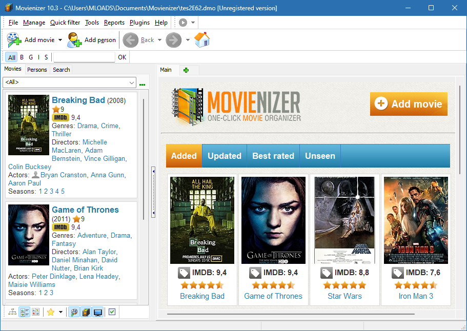Open the Plugins menu
Screen dimensions: 467x331
[139, 23]
